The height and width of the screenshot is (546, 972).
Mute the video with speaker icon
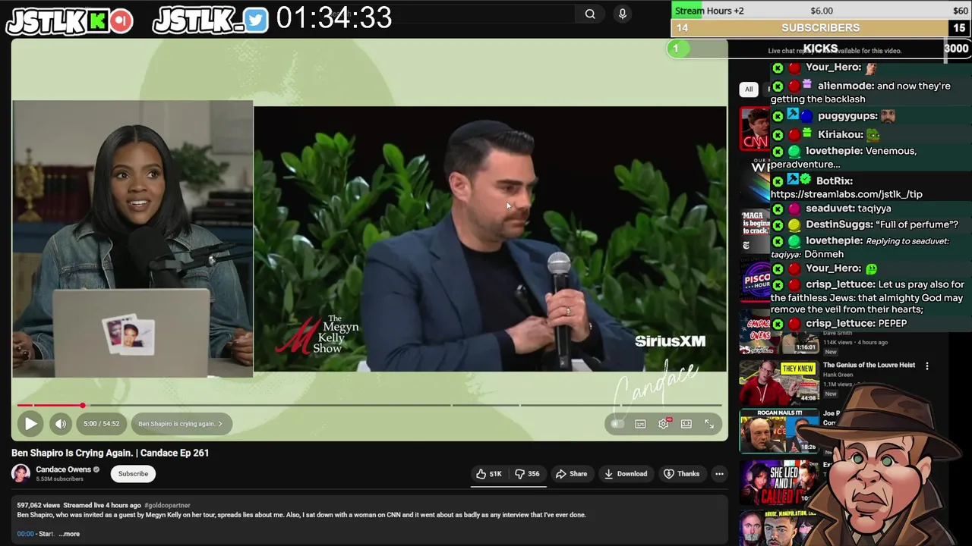coord(61,424)
